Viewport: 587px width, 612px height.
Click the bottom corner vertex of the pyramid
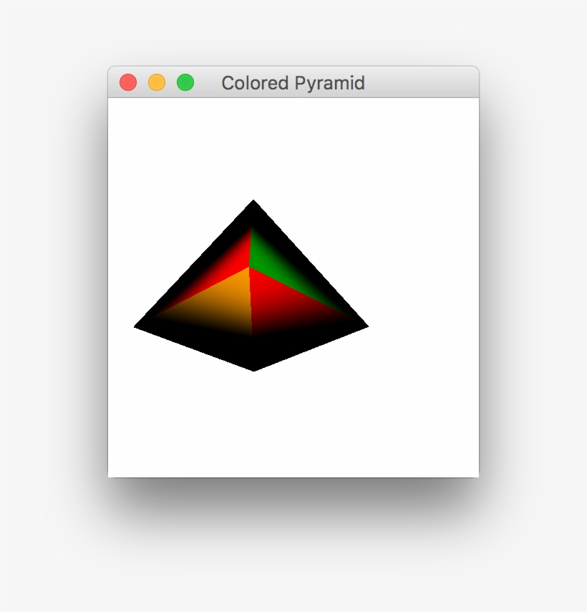[x=253, y=369]
